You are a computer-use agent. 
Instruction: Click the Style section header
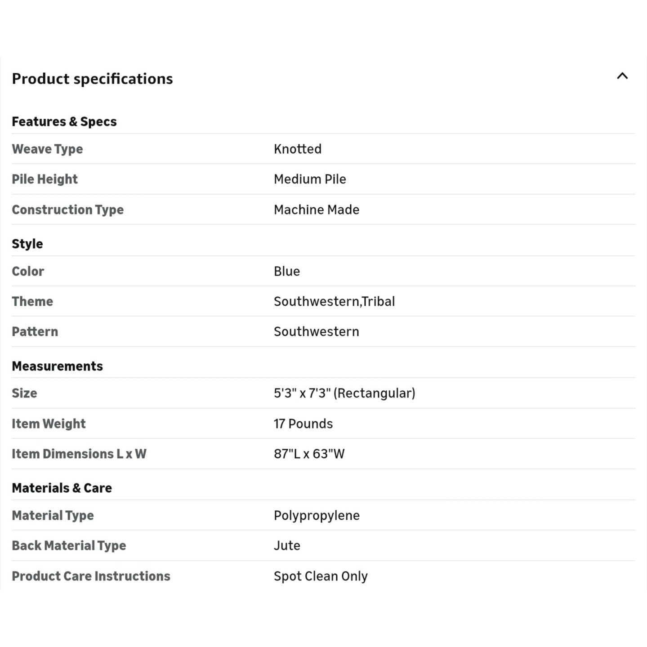pyautogui.click(x=27, y=244)
